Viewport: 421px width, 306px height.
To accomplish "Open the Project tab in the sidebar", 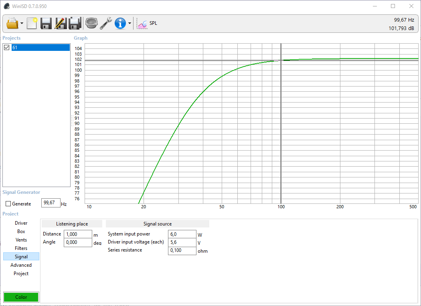I will point(21,274).
